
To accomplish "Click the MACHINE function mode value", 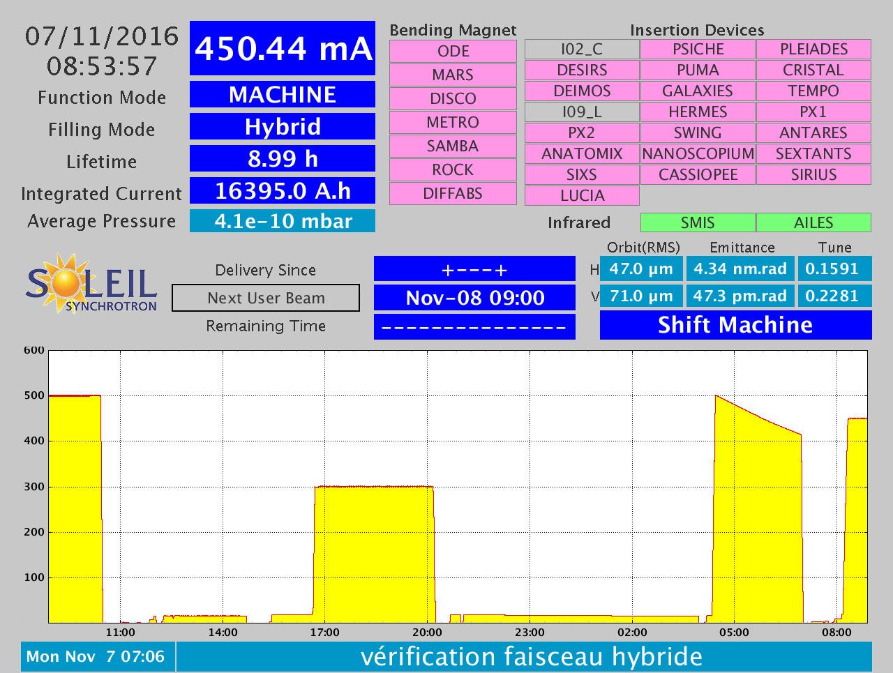I will tap(283, 94).
